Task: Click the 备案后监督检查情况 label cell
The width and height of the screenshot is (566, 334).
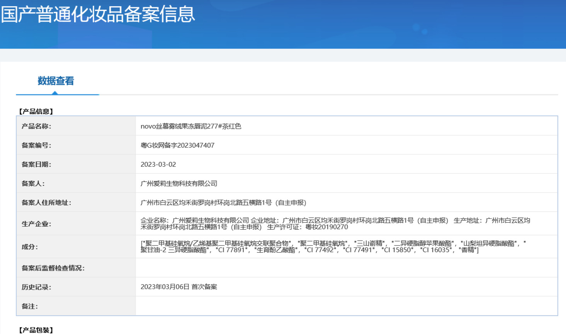Action: 76,268
